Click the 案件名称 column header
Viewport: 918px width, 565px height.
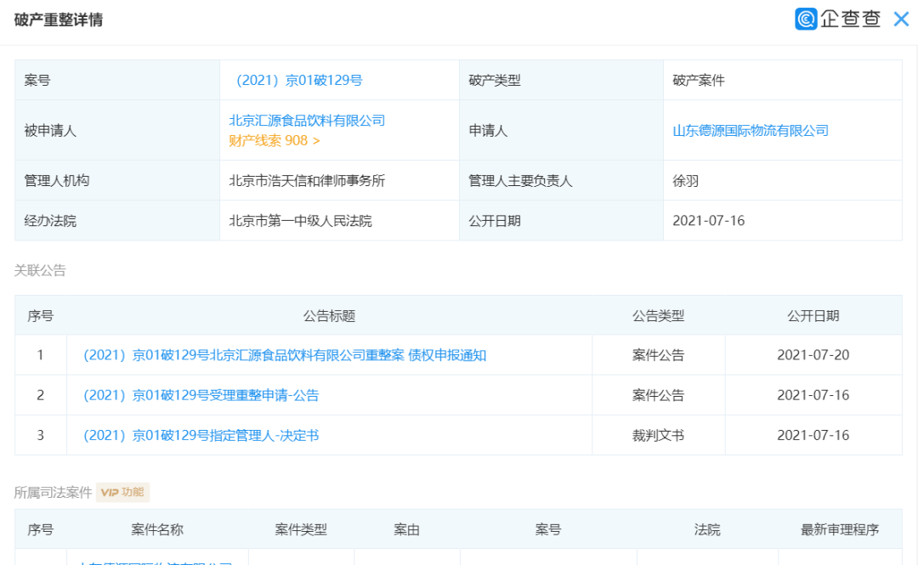pyautogui.click(x=157, y=530)
